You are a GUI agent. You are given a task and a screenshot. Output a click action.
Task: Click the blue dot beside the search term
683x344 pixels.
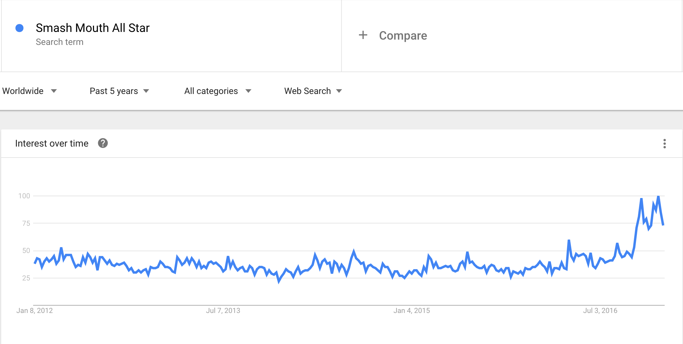coord(20,28)
